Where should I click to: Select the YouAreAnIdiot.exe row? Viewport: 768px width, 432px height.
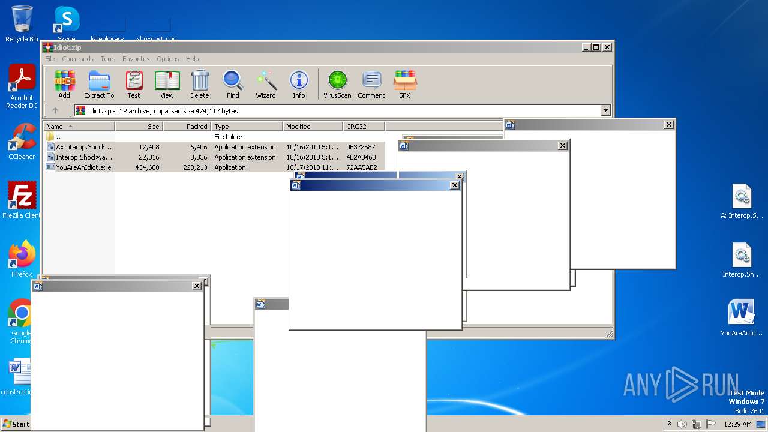214,167
